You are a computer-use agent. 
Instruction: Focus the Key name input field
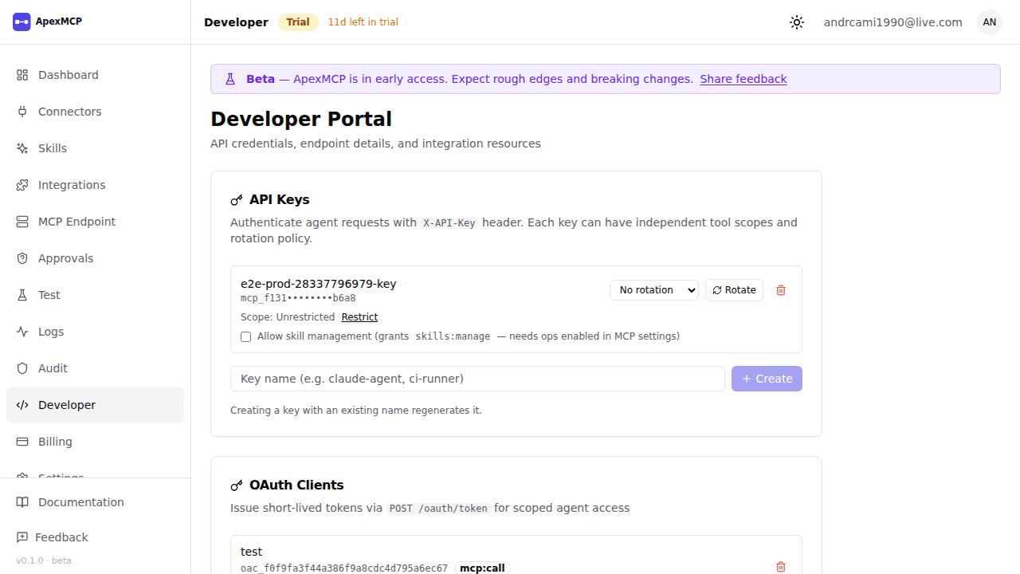tap(477, 379)
